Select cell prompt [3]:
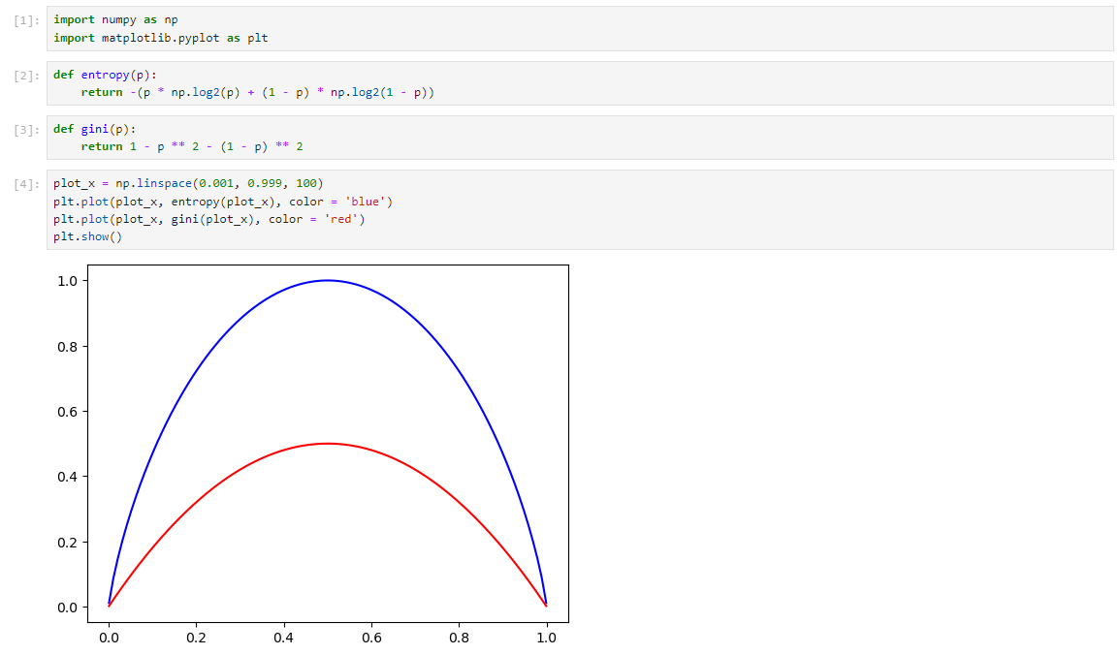1120x655 pixels. [x=27, y=130]
